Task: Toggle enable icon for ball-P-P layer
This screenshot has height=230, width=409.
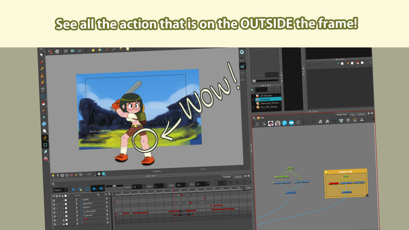Action: coord(54,208)
